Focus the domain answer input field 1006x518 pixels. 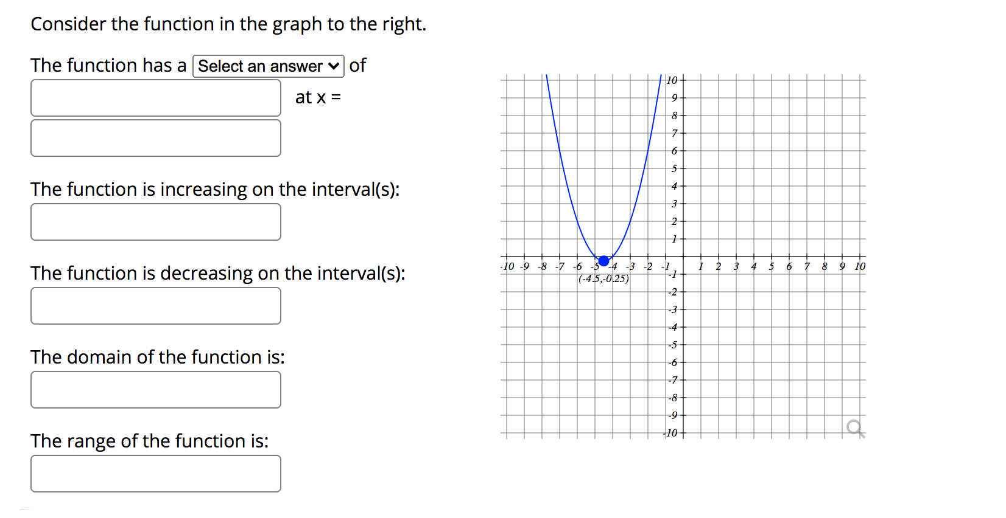pyautogui.click(x=155, y=389)
